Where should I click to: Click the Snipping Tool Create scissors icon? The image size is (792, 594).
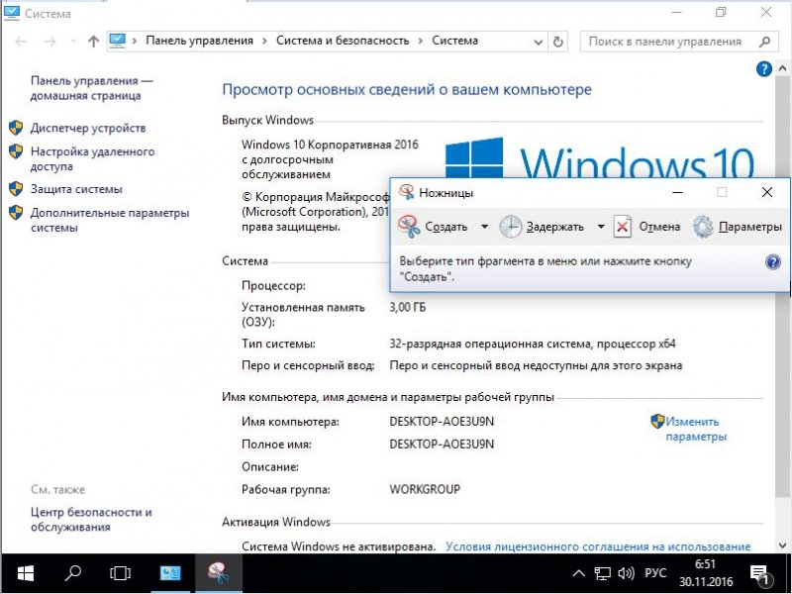[x=409, y=227]
